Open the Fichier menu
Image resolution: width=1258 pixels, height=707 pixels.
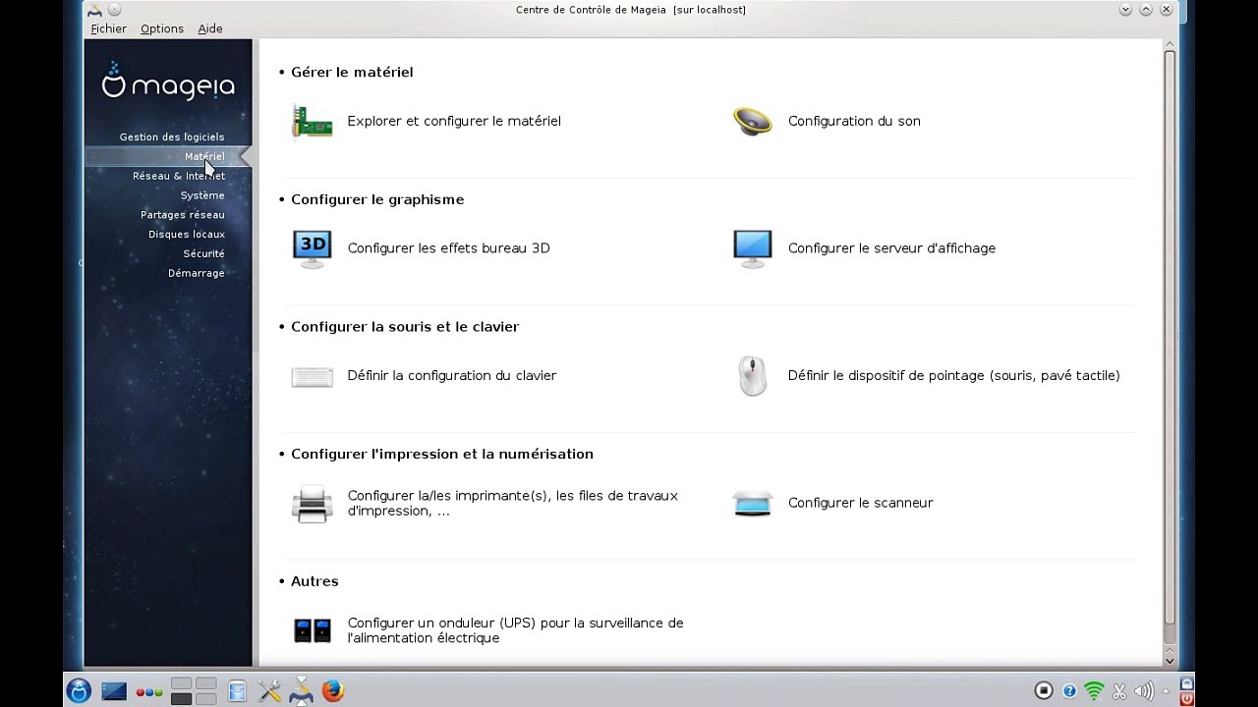click(x=109, y=28)
